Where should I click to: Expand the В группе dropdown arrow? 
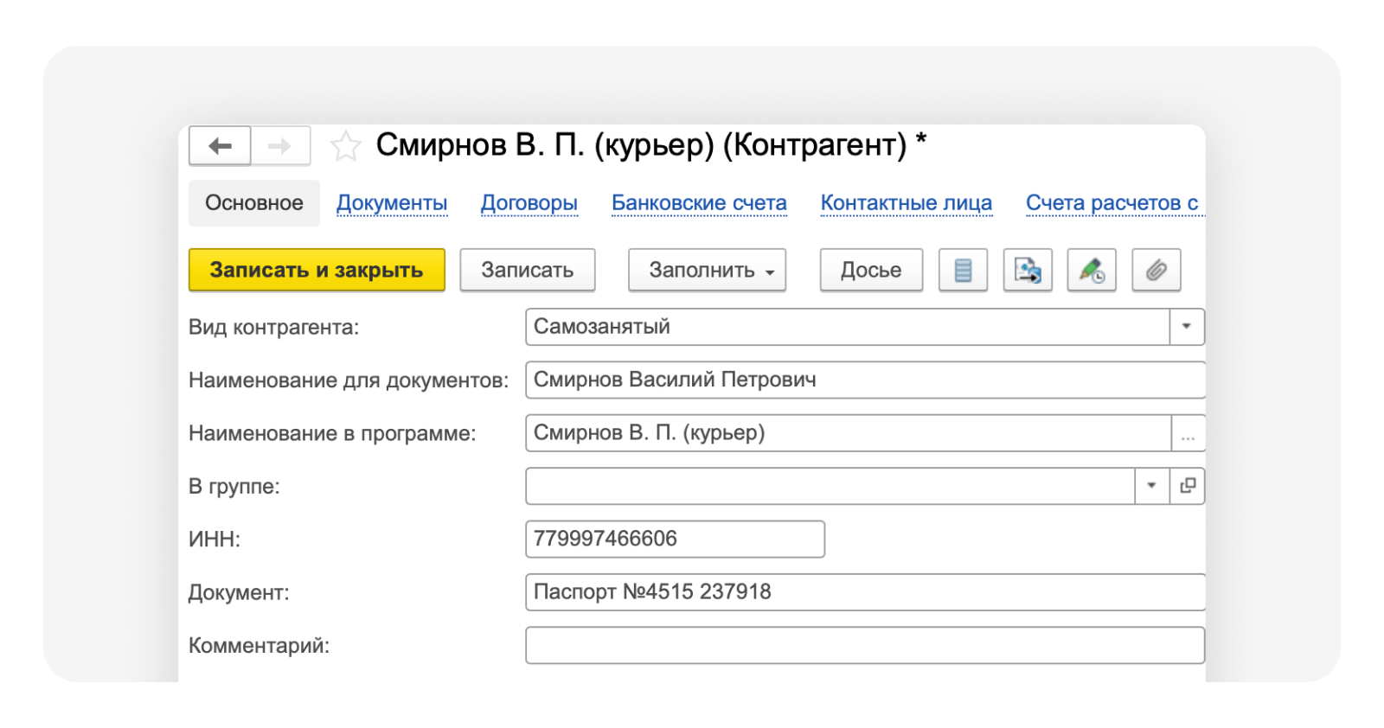click(1151, 486)
